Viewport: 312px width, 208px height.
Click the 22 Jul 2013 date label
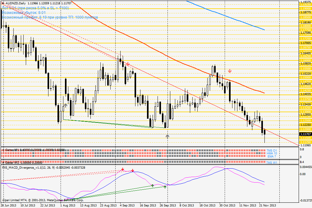tap(48, 206)
